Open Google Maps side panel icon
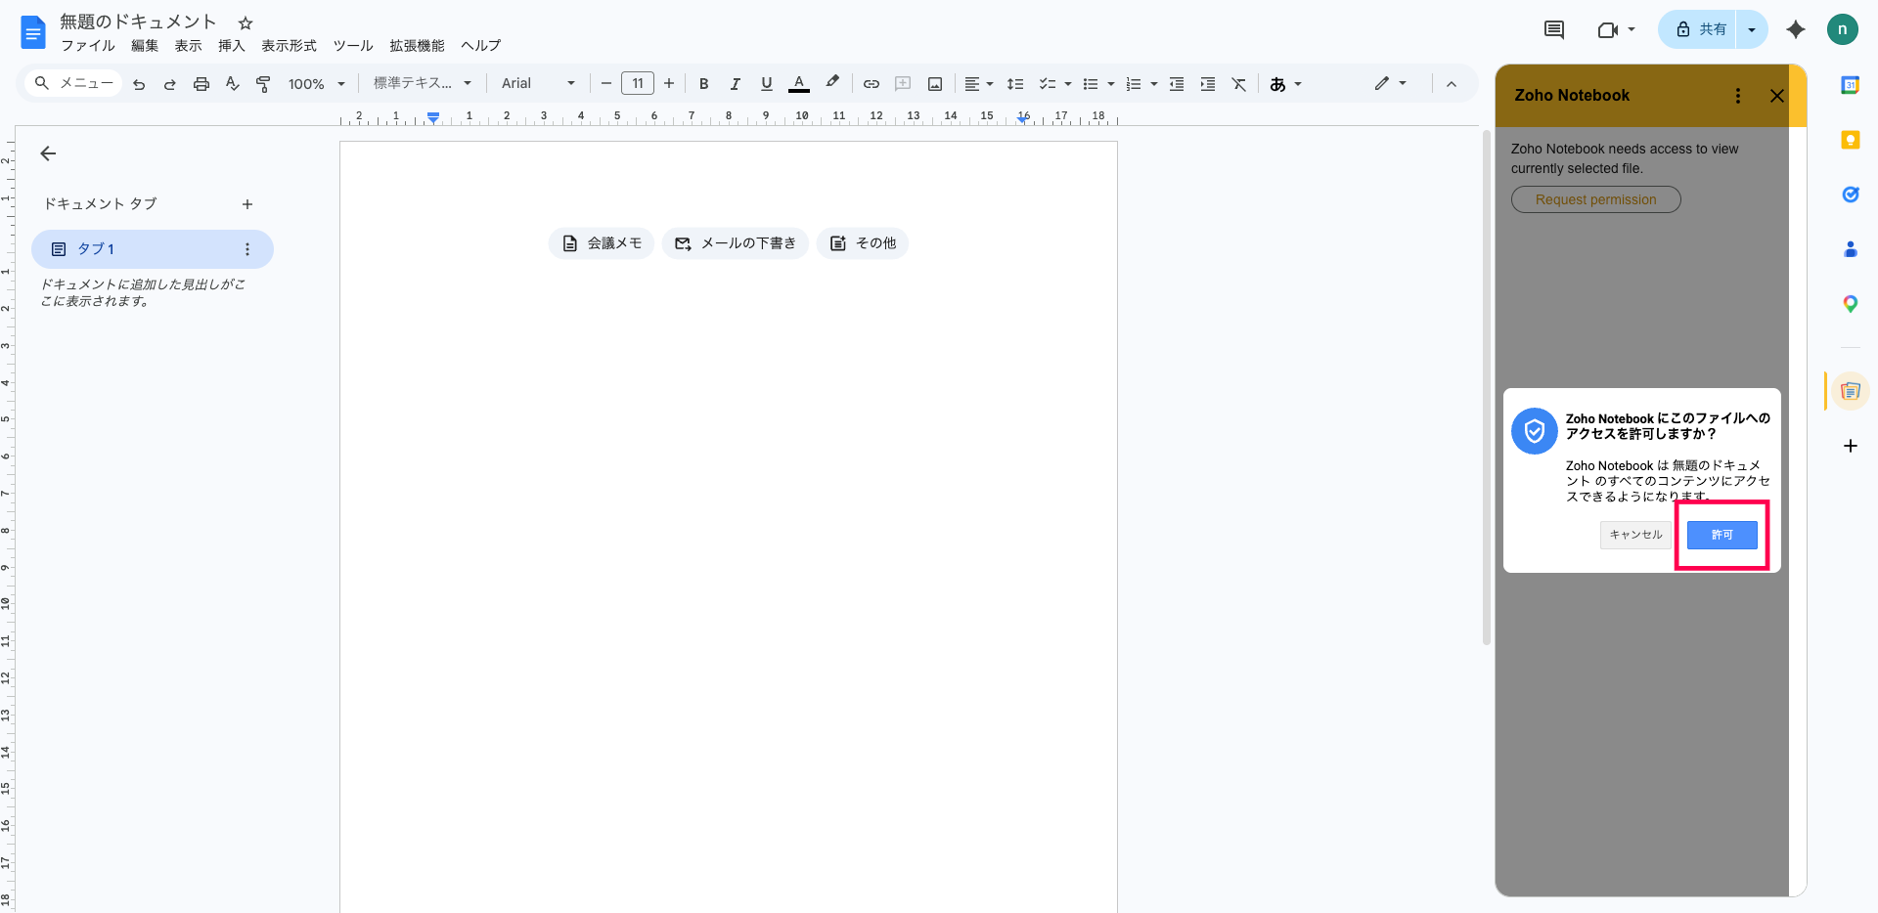 (1850, 304)
